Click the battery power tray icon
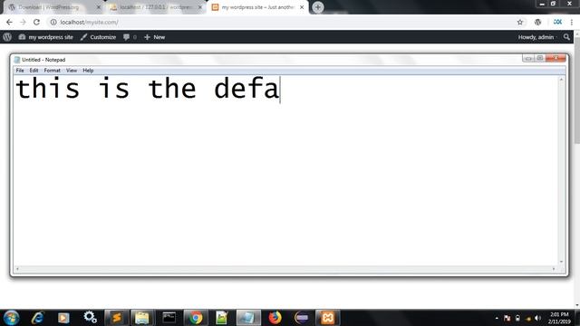Image resolution: width=580 pixels, height=326 pixels. (517, 318)
